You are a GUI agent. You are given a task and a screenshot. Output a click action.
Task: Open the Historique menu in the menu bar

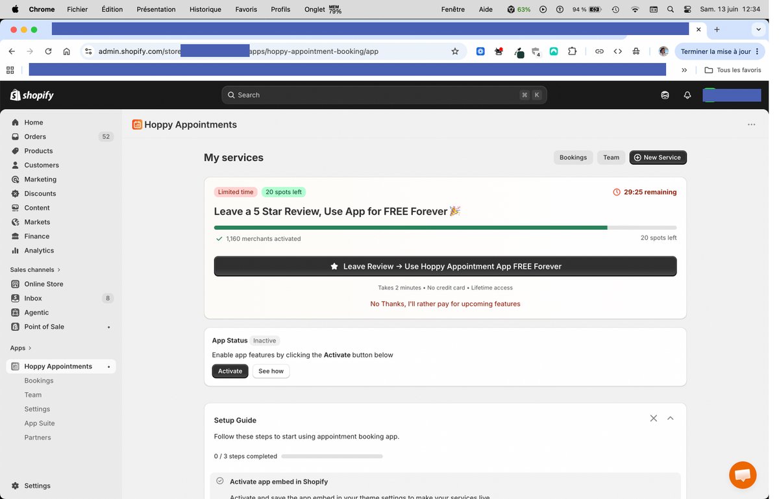pyautogui.click(x=205, y=9)
